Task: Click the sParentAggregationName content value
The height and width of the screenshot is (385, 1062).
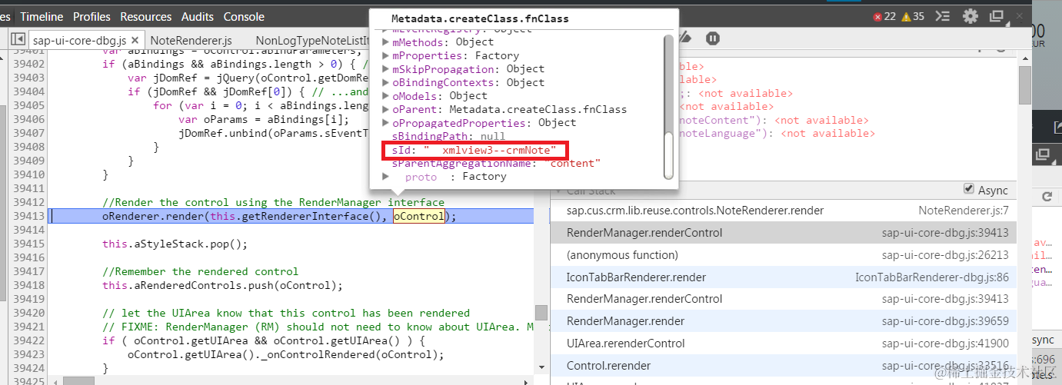Action: 572,163
